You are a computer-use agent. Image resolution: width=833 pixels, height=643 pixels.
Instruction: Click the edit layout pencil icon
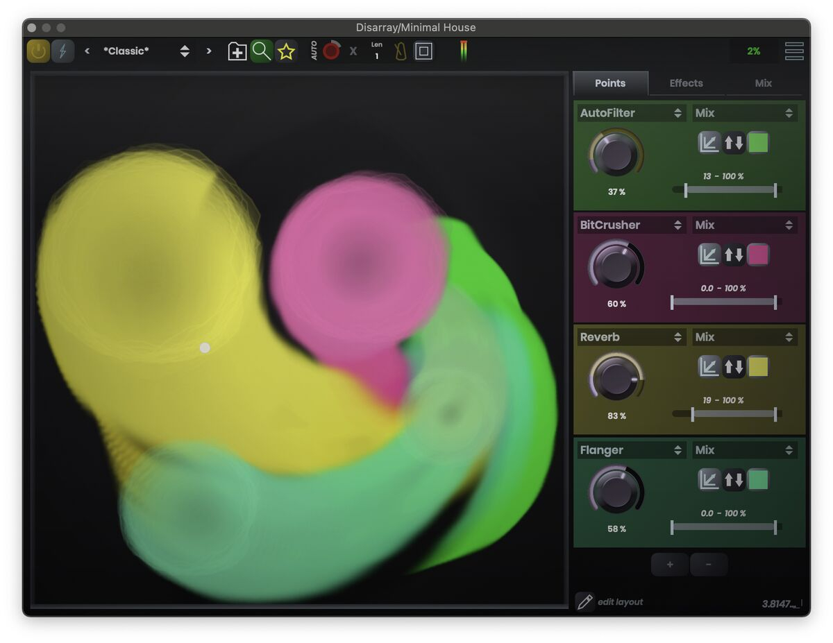(x=585, y=601)
